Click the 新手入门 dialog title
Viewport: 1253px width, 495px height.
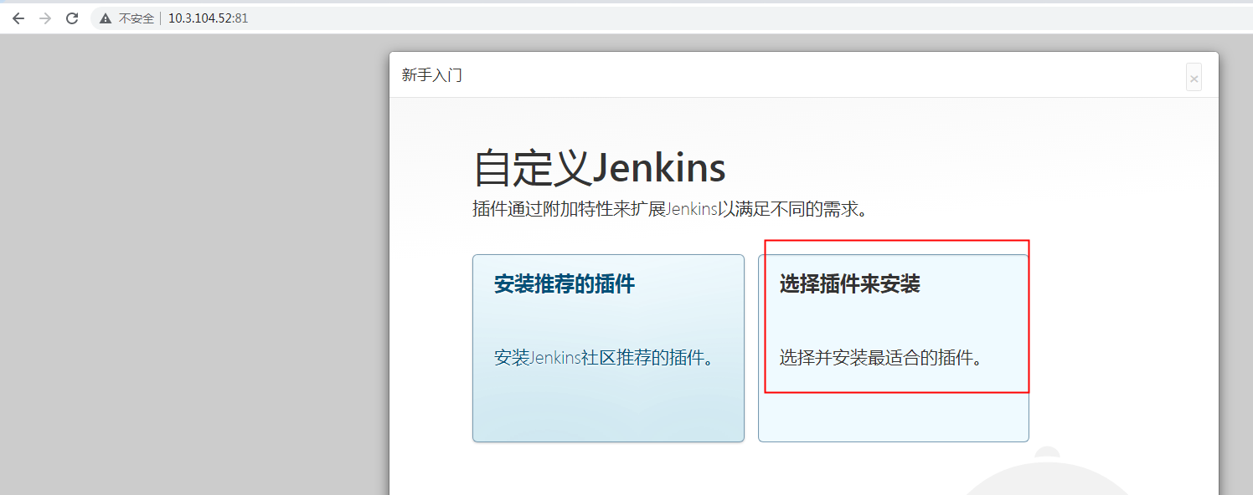432,75
